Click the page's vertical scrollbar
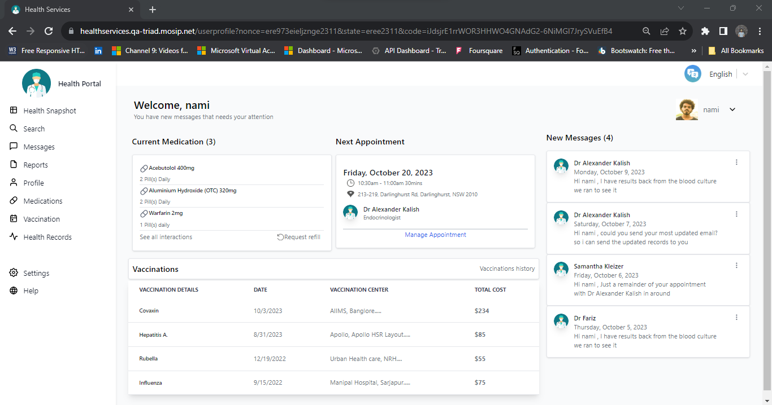 click(767, 226)
